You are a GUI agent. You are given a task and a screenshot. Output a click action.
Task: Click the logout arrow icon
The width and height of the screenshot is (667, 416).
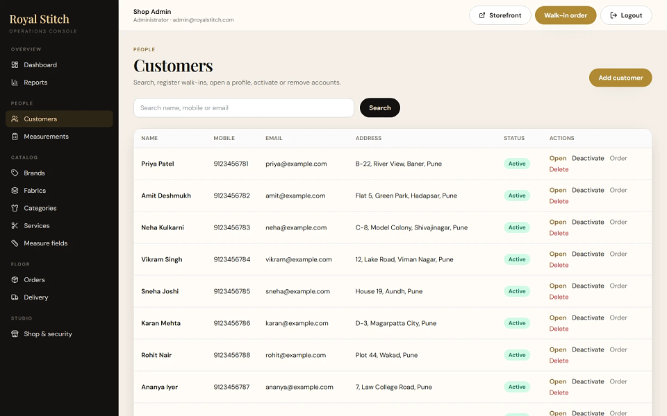(614, 15)
